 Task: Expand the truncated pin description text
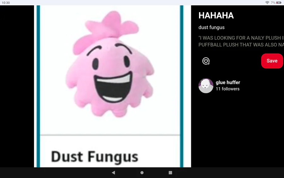point(241,41)
